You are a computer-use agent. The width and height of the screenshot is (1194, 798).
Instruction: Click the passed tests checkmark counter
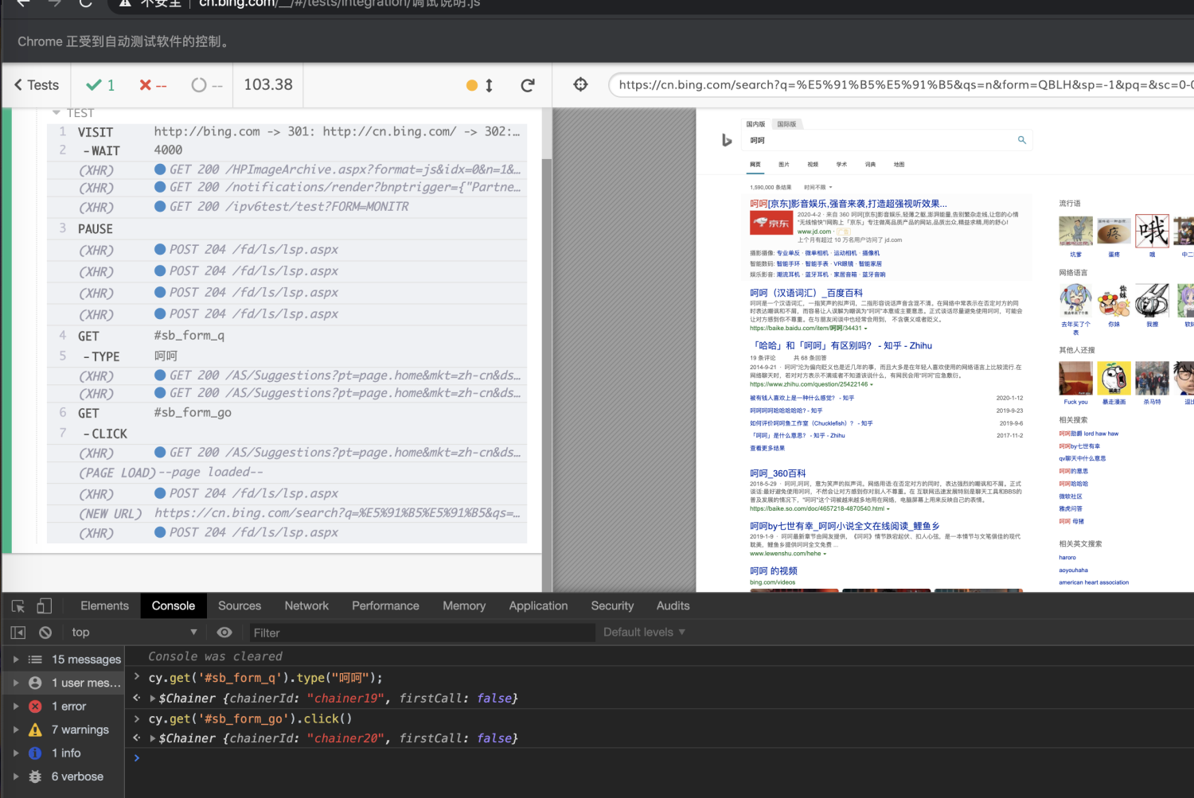pos(100,85)
